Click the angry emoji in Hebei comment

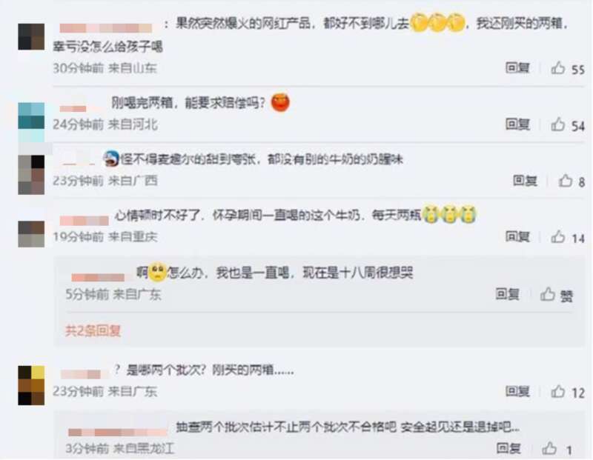pos(281,102)
